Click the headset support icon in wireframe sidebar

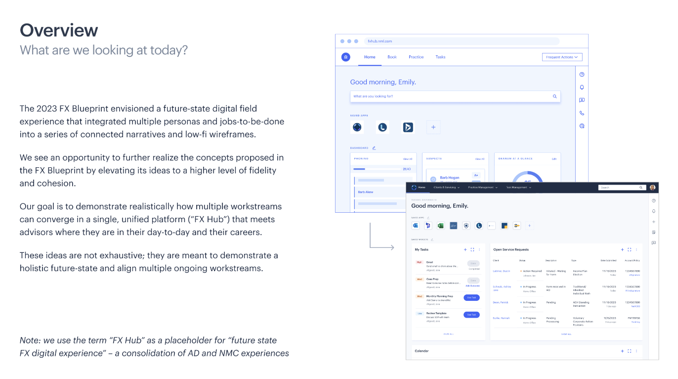click(582, 126)
